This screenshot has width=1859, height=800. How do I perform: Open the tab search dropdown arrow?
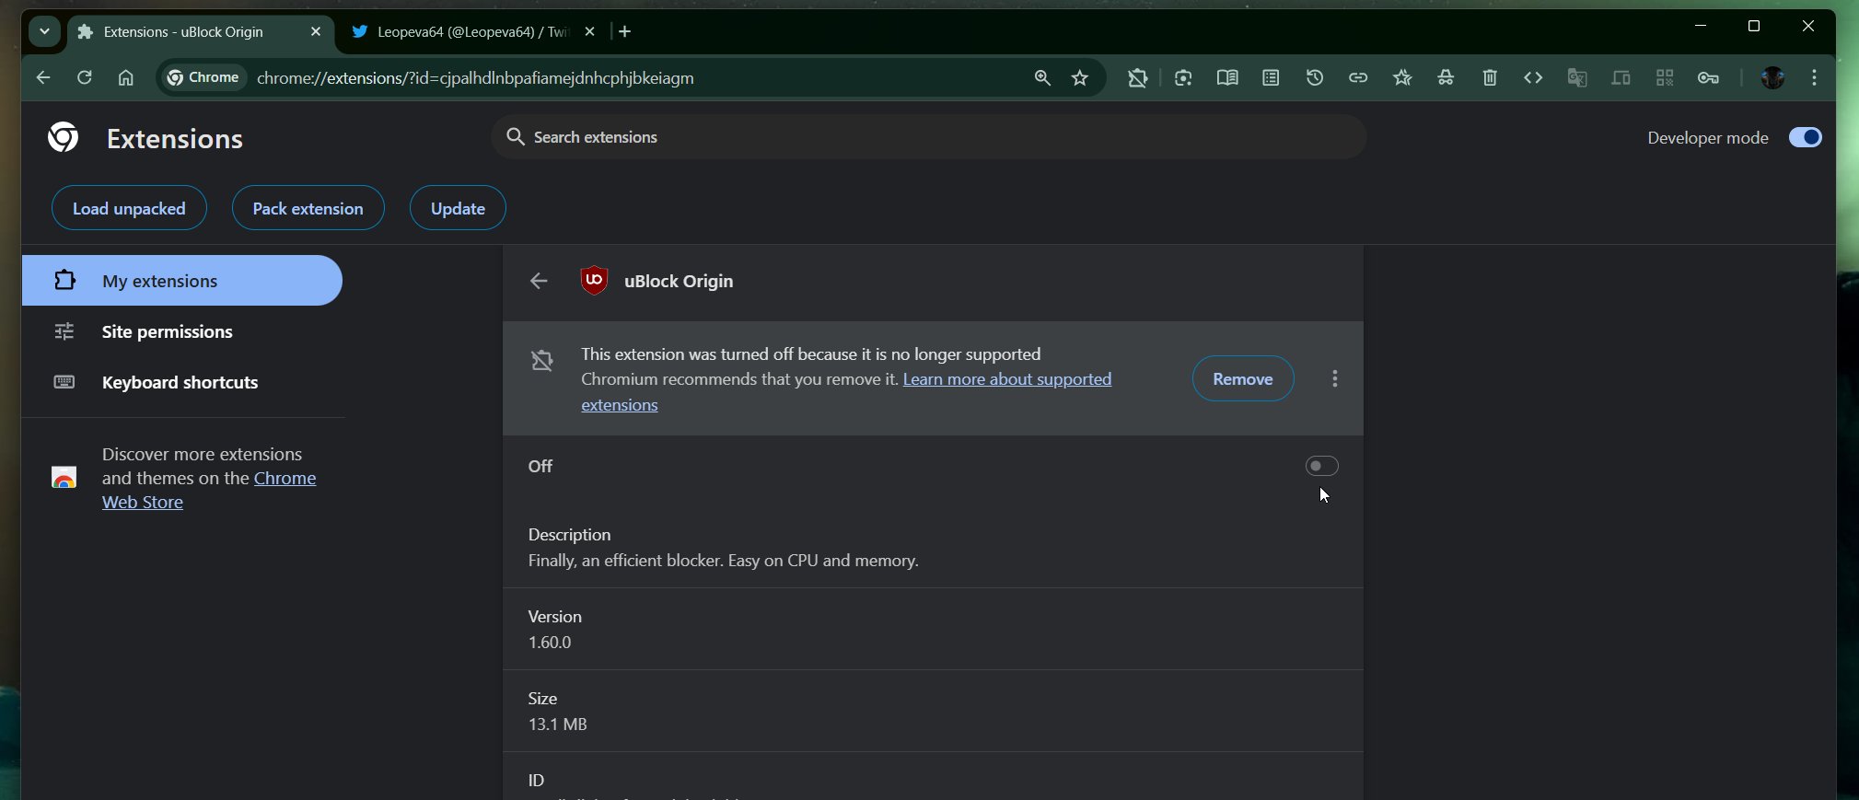pyautogui.click(x=44, y=31)
